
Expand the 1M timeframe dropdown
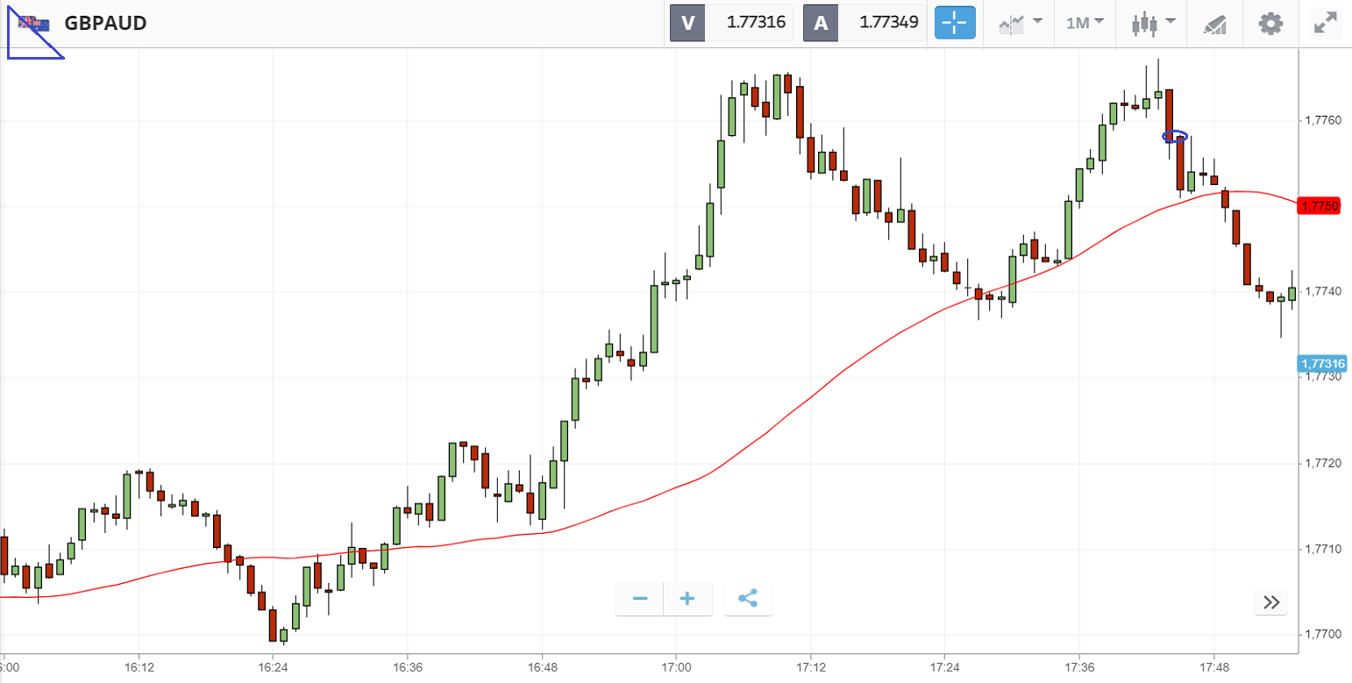tap(1085, 23)
